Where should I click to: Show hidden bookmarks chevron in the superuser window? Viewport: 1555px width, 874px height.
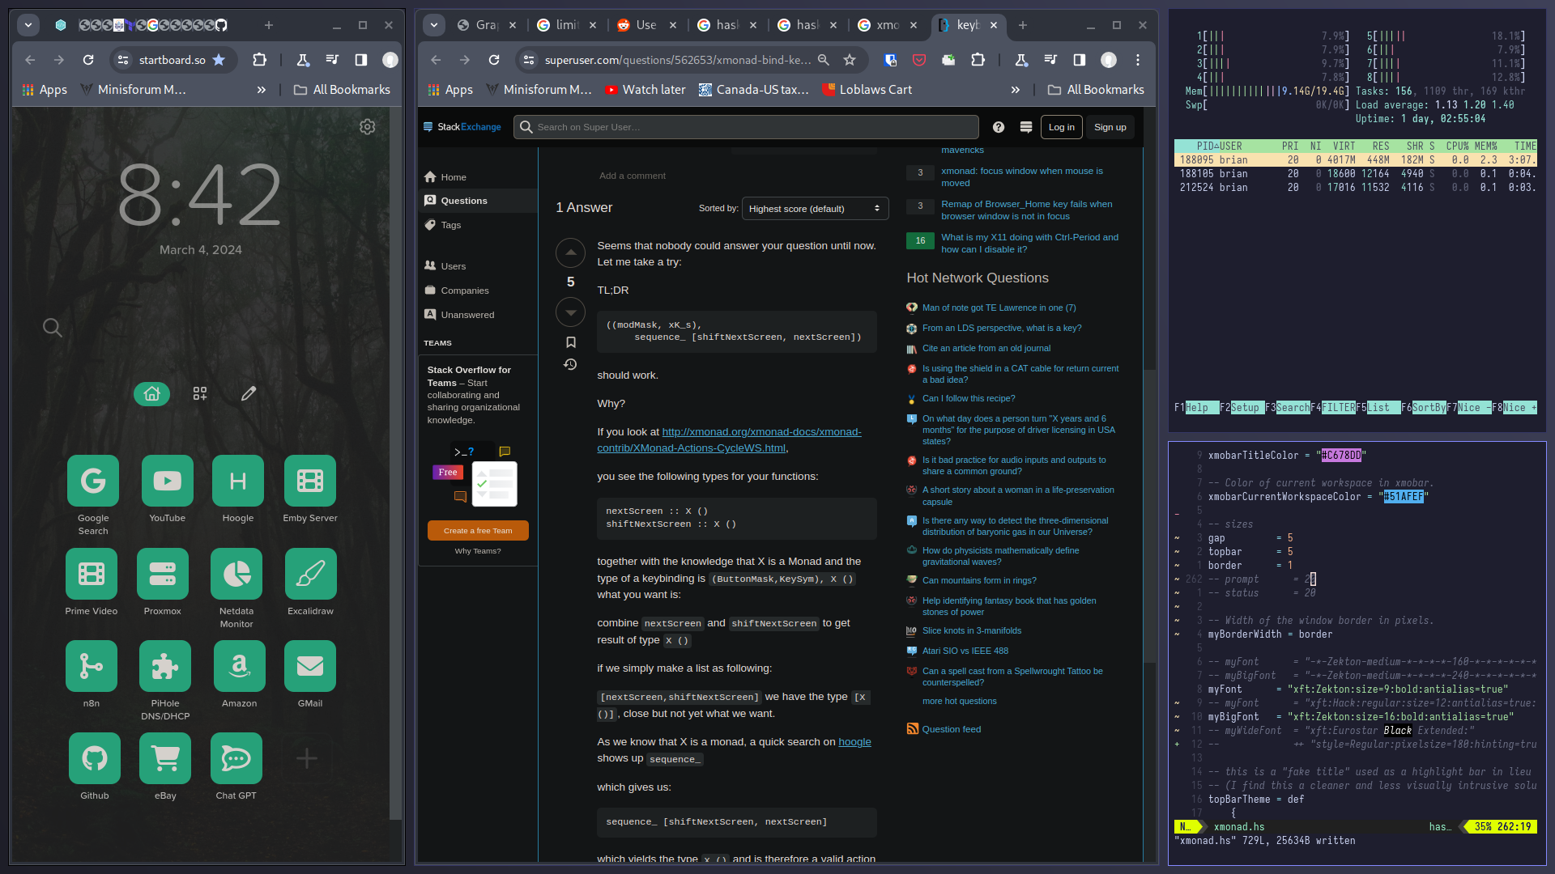(1016, 90)
